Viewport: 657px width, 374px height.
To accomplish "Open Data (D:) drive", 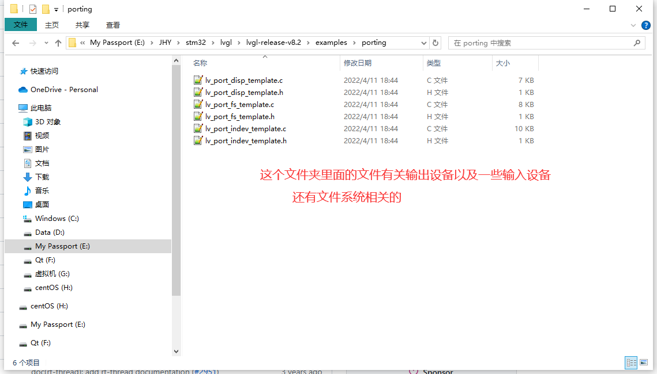I will [50, 232].
